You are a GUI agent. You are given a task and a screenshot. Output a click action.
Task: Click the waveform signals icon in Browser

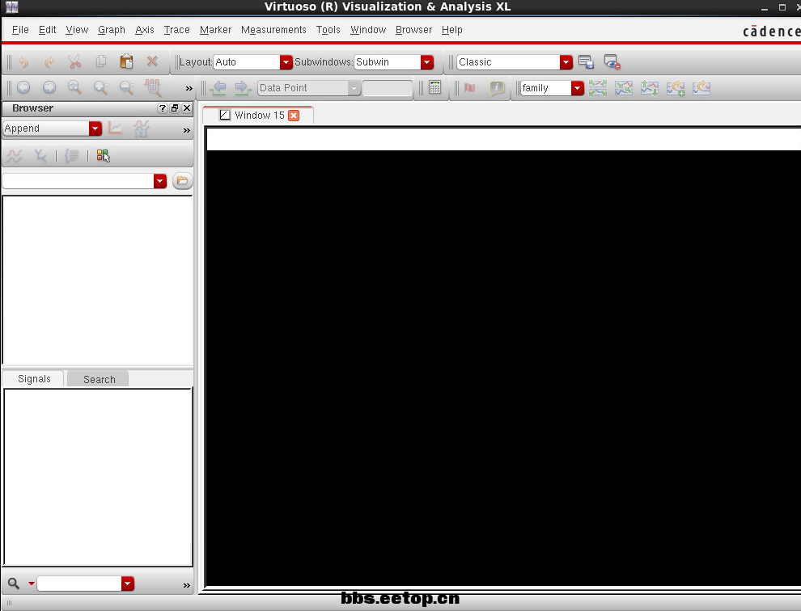click(x=15, y=156)
